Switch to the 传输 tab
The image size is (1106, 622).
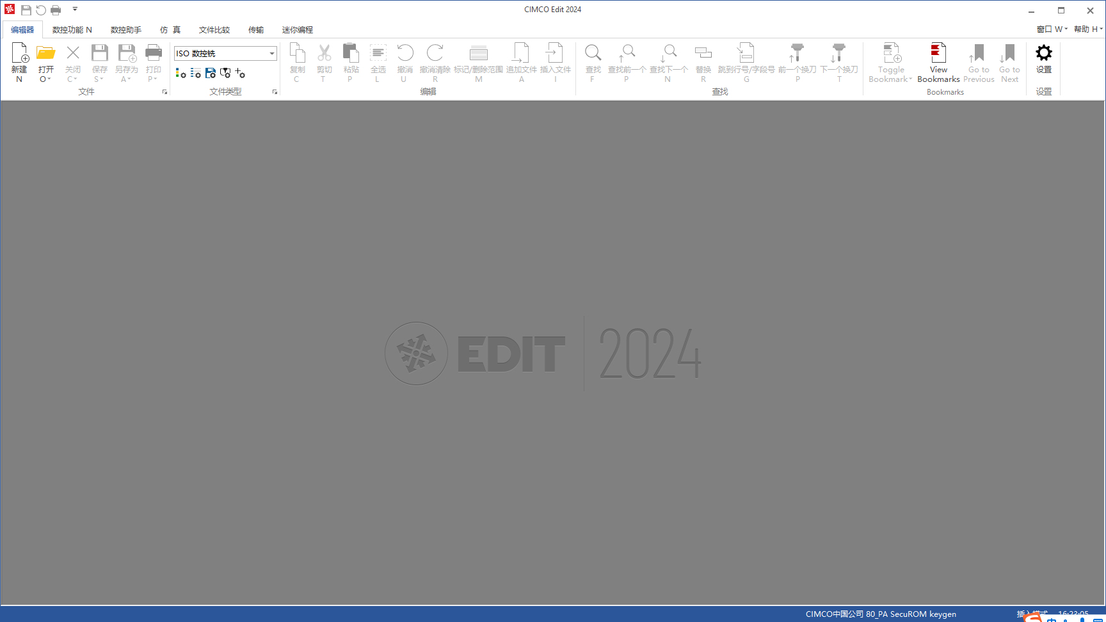click(256, 29)
